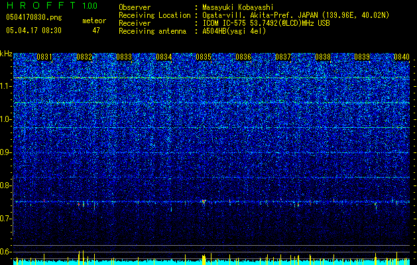Click the meteor count value 47
The image size is (417, 265).
click(x=96, y=30)
